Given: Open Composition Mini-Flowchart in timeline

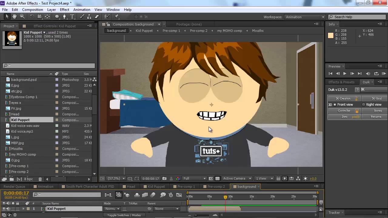Looking at the screenshot, I should [x=108, y=195].
